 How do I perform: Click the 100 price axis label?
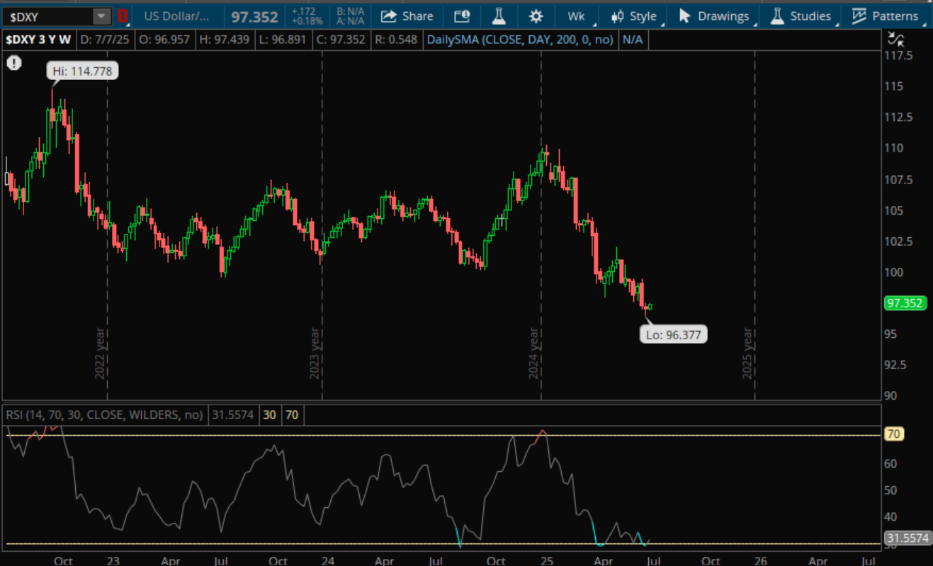[x=894, y=272]
